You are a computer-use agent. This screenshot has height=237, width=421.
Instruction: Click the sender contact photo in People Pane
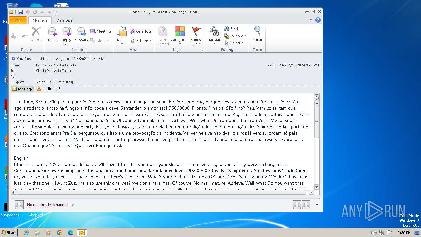pyautogui.click(x=19, y=205)
